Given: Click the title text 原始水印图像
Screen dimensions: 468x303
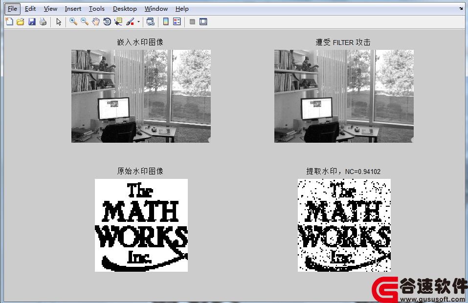Looking at the screenshot, I should pyautogui.click(x=140, y=171).
